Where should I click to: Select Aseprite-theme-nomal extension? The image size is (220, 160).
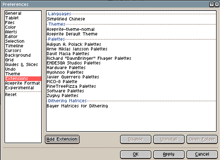(131, 29)
